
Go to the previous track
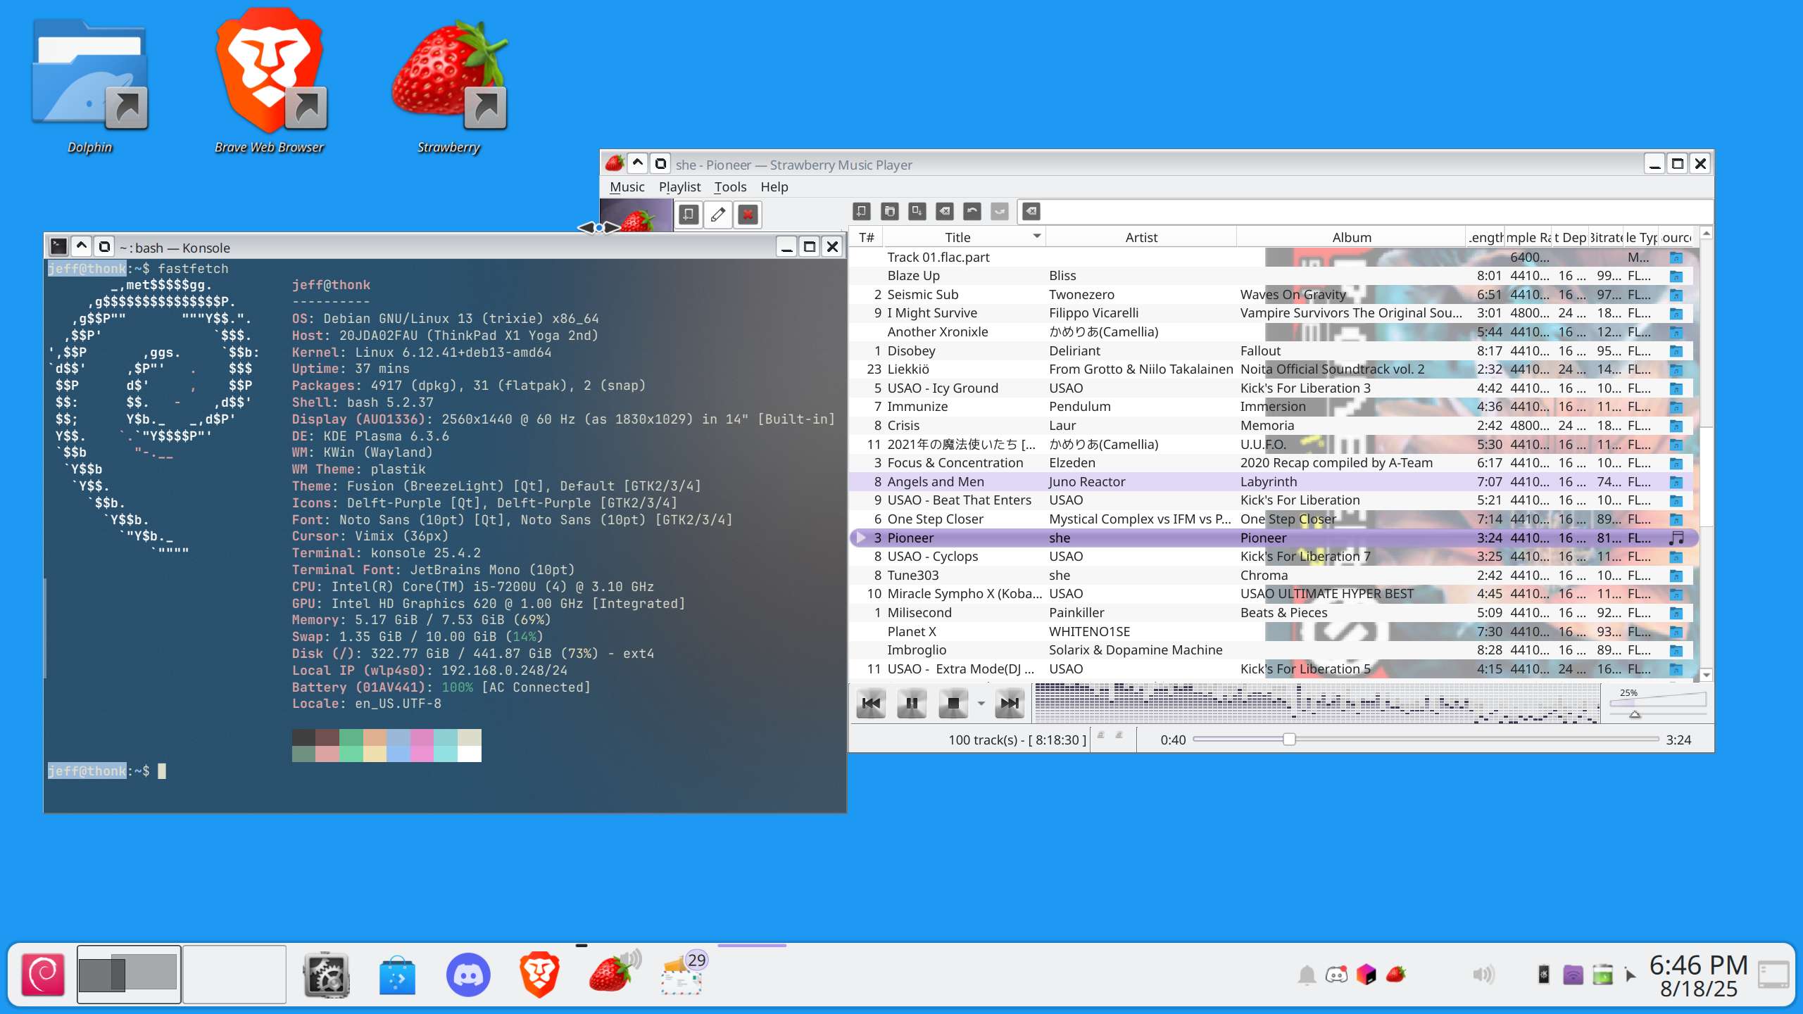tap(871, 703)
